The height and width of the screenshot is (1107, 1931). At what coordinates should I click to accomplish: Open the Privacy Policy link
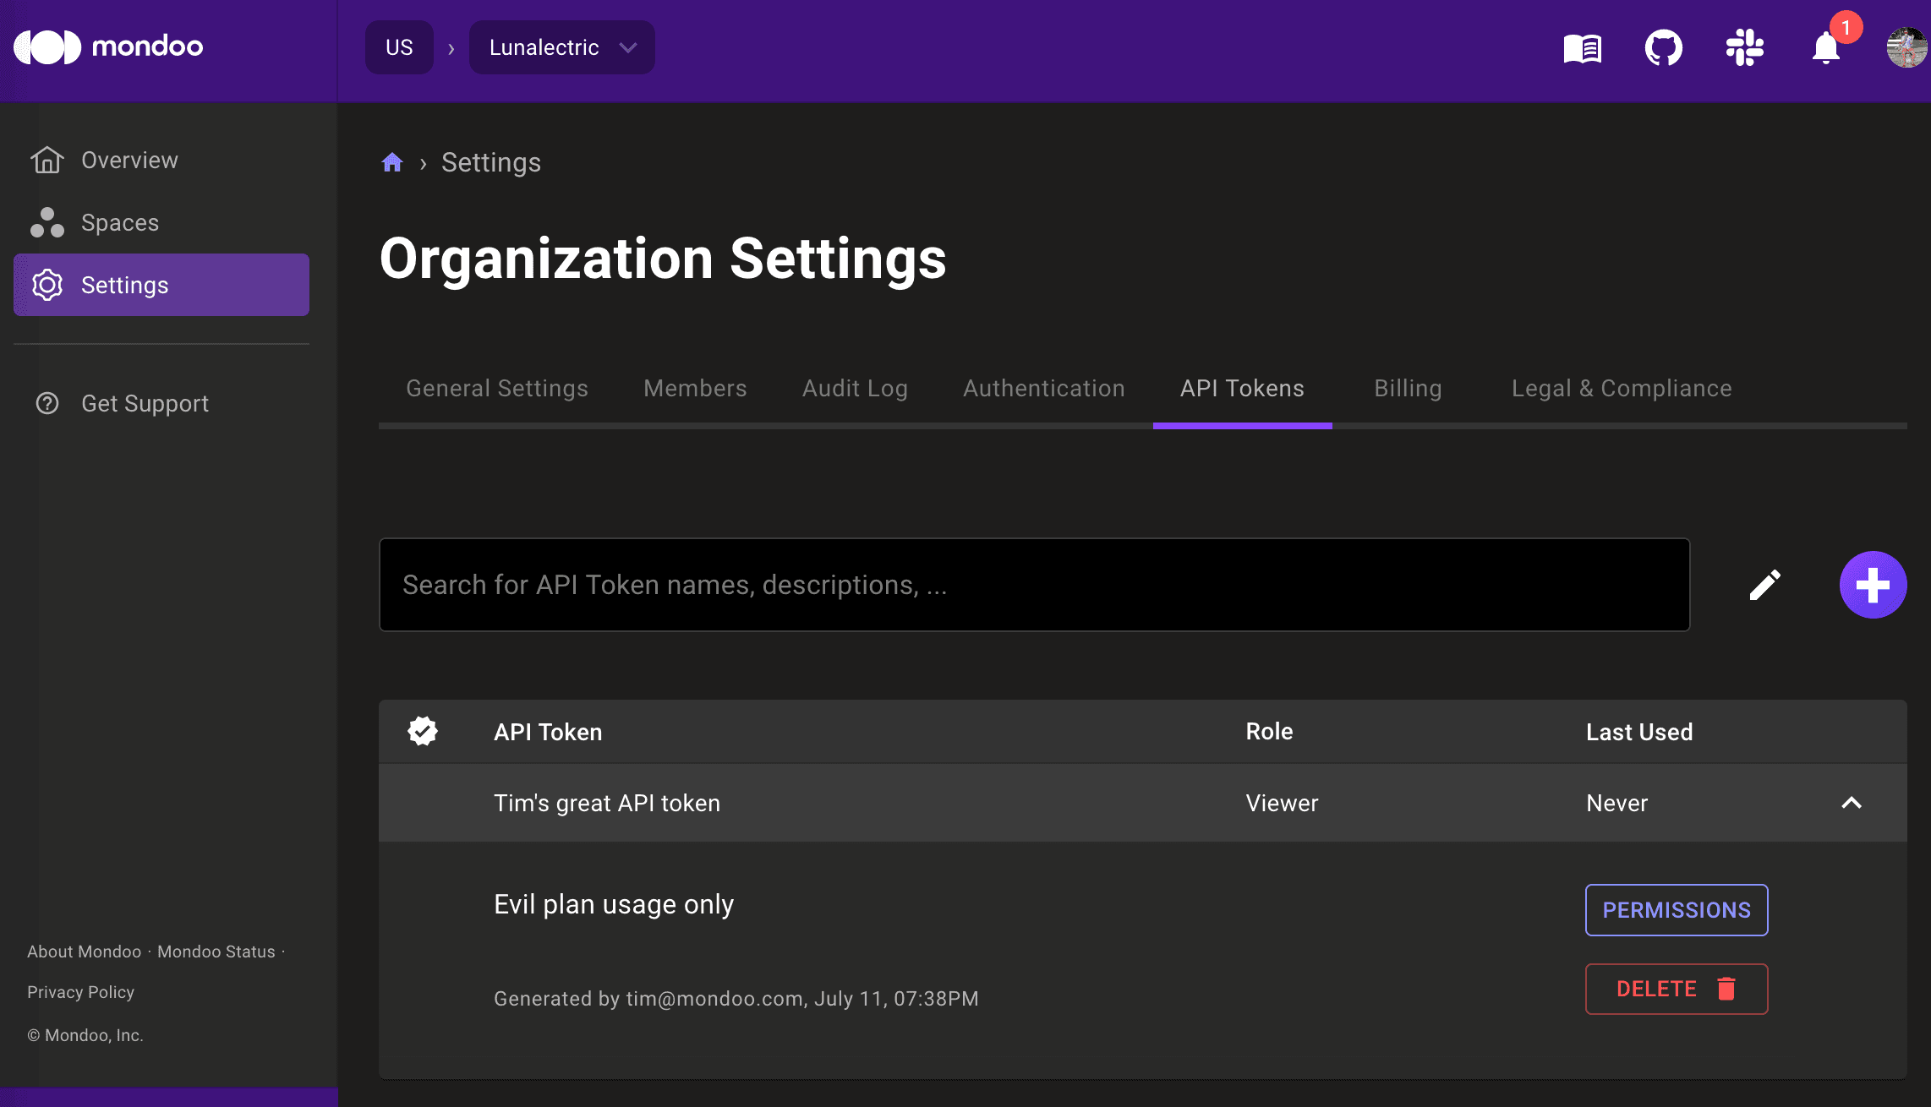pyautogui.click(x=80, y=992)
